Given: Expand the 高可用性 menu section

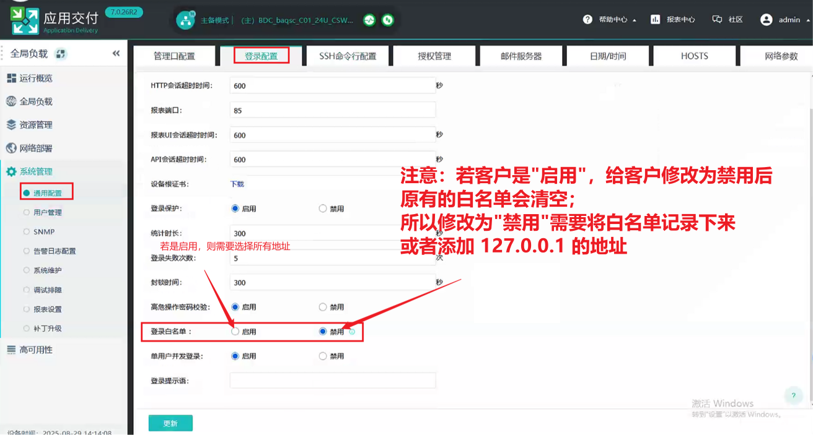Looking at the screenshot, I should click(x=36, y=350).
